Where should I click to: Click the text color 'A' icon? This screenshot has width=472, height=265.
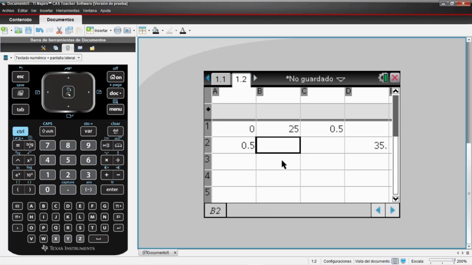coord(183,31)
